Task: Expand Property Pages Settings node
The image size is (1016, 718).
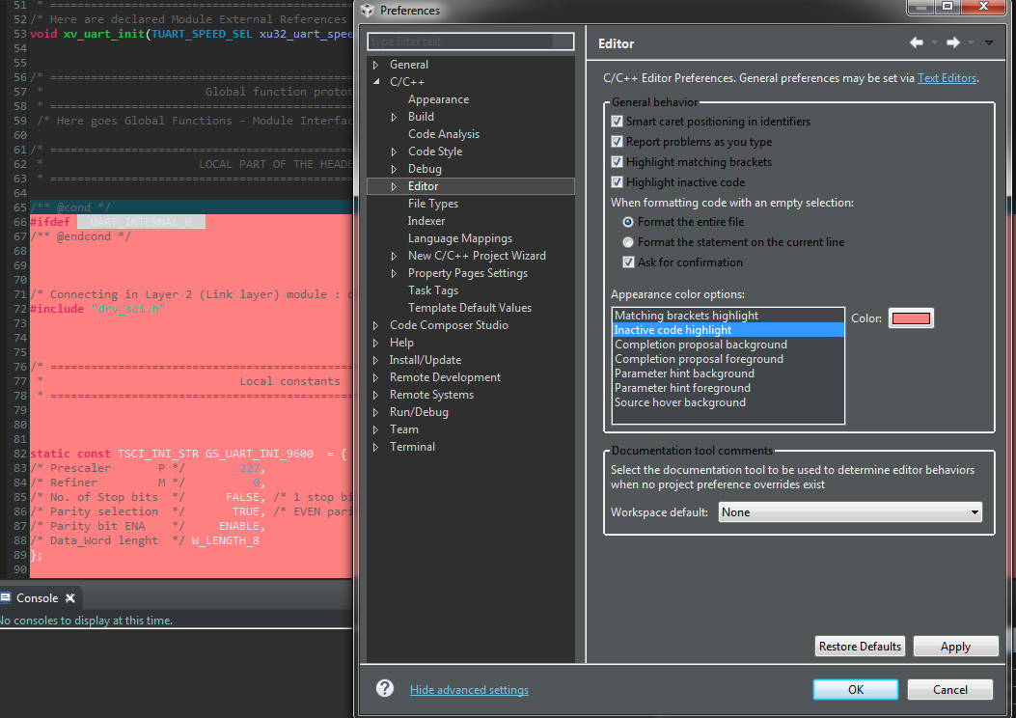Action: (394, 273)
